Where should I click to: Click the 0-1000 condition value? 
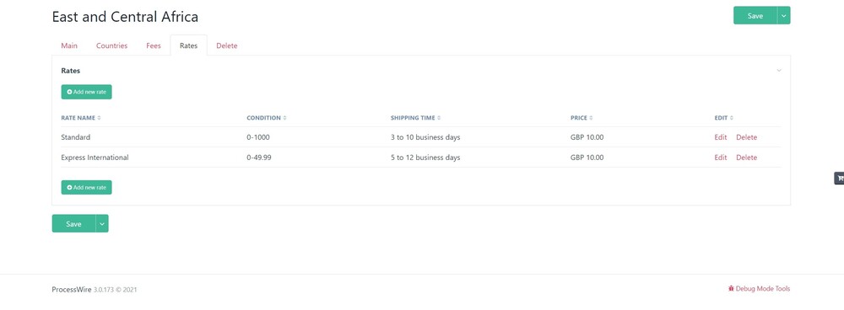(258, 137)
